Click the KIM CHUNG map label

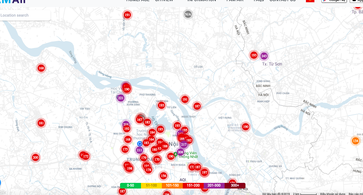click(x=65, y=127)
